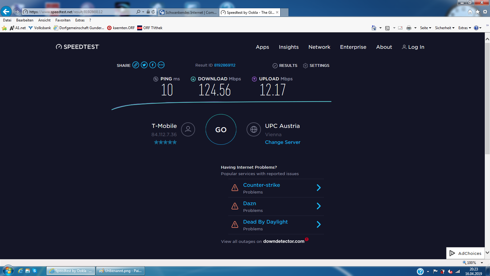Open kaernten.ORF favorite

121,28
